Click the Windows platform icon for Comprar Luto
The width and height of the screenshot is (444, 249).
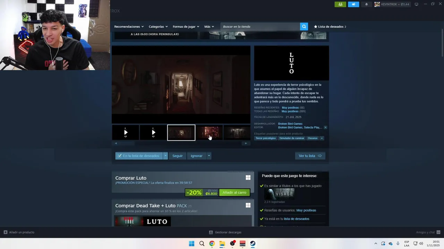coord(248,177)
